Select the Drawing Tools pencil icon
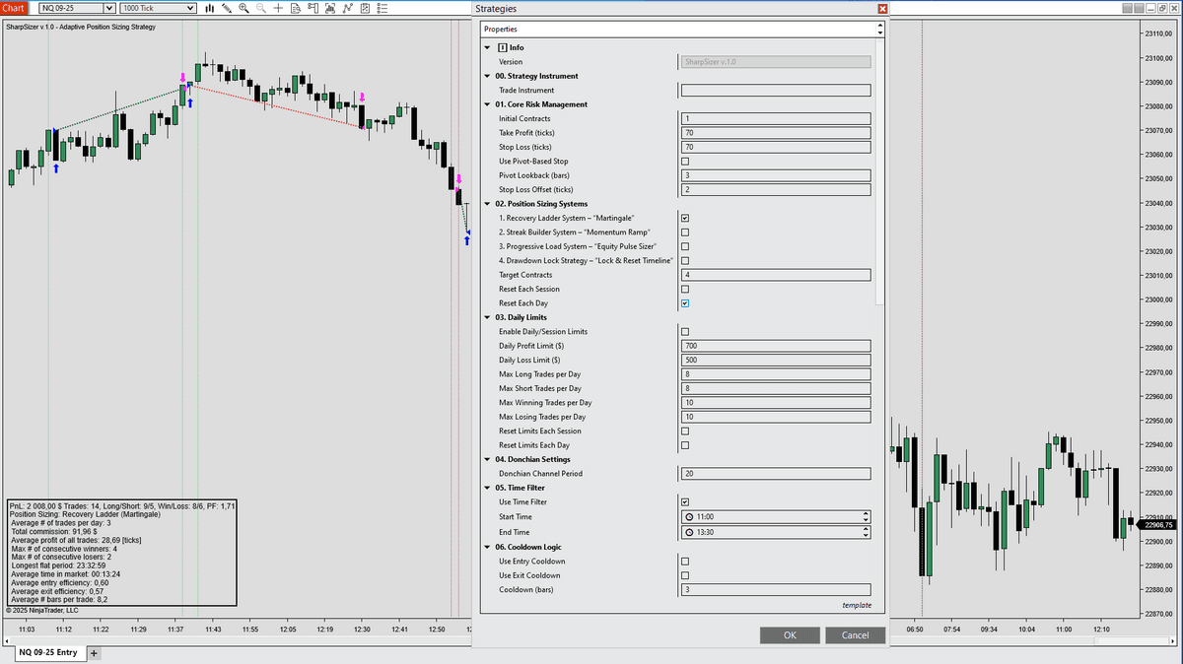Image resolution: width=1183 pixels, height=664 pixels. click(226, 8)
